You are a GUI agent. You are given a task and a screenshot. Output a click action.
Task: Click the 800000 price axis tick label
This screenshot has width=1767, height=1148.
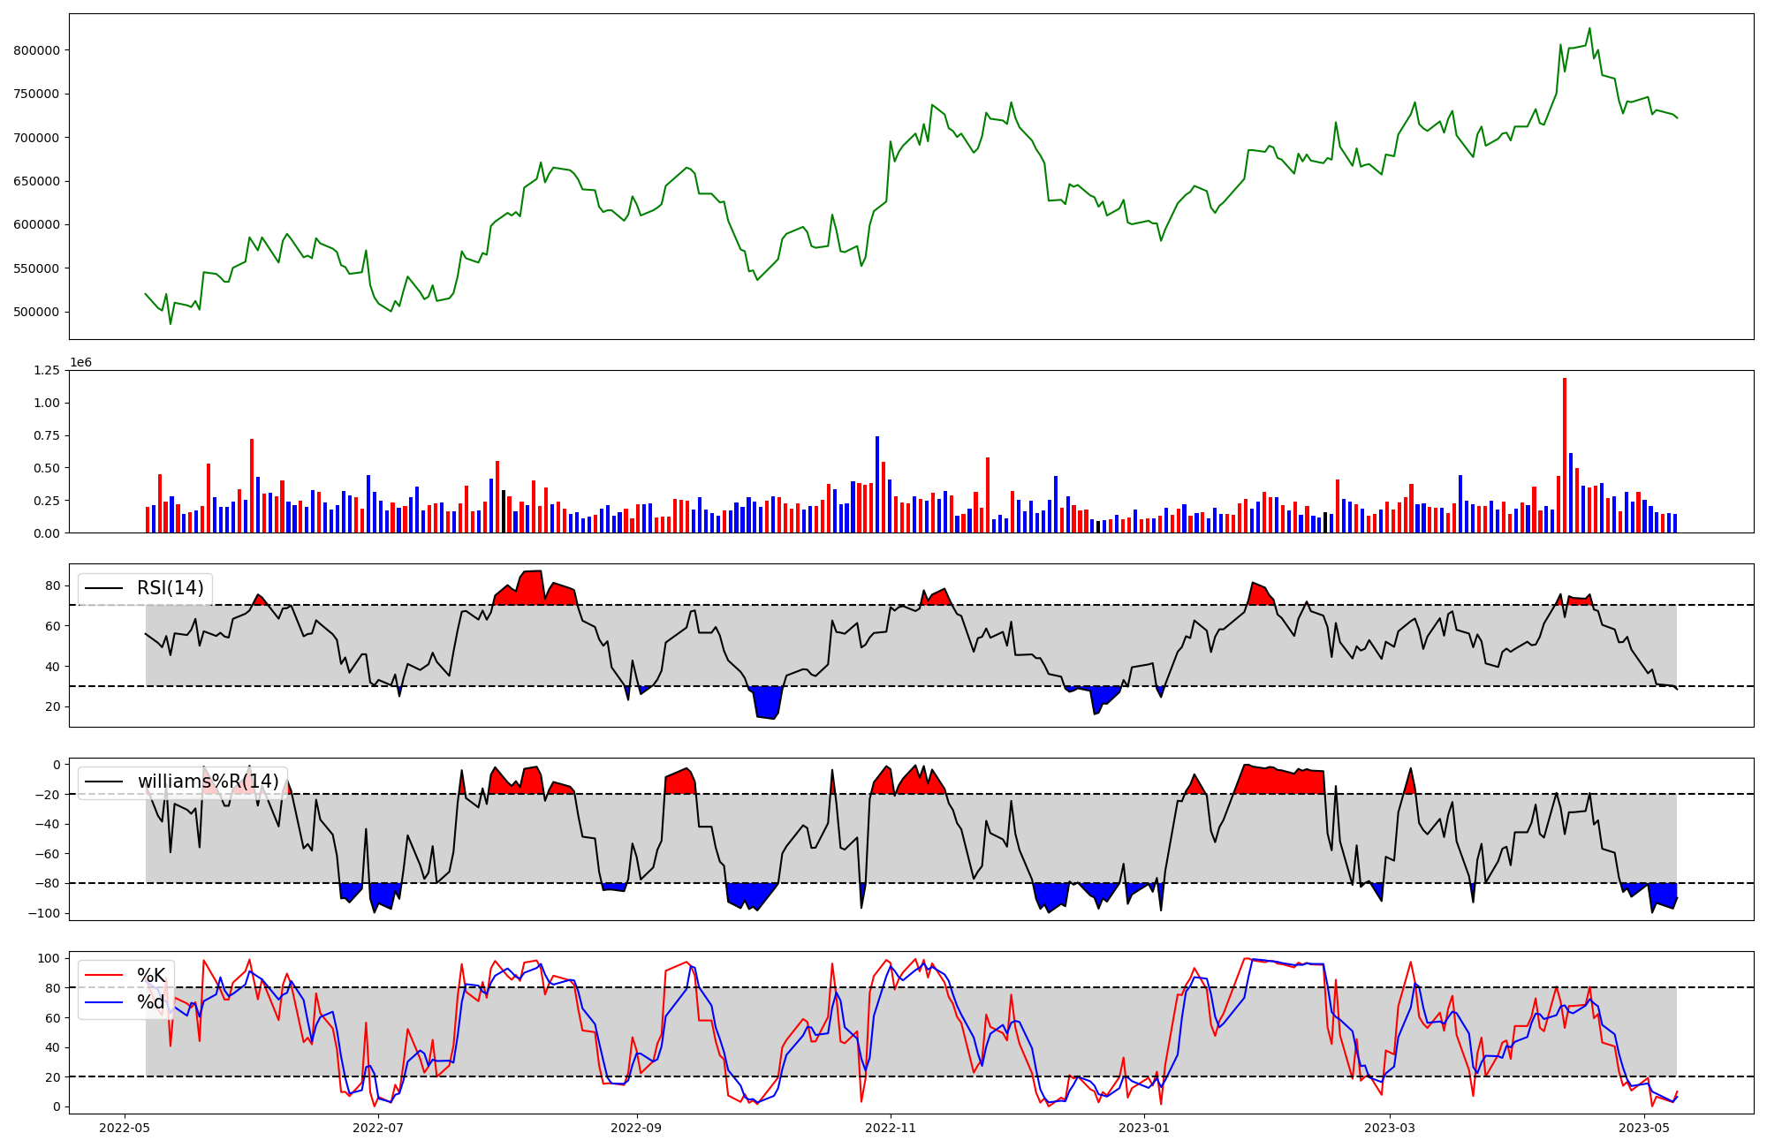36,50
